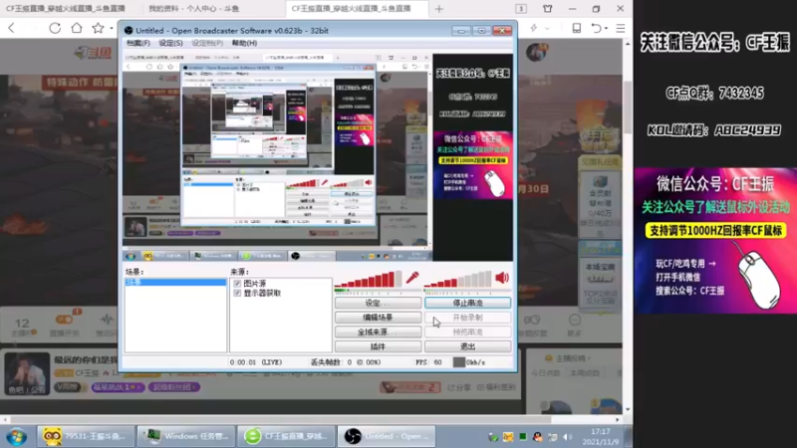Viewport: 797px width, 448px height.
Task: Open browser reading-mode tablet icon
Action: 577,28
